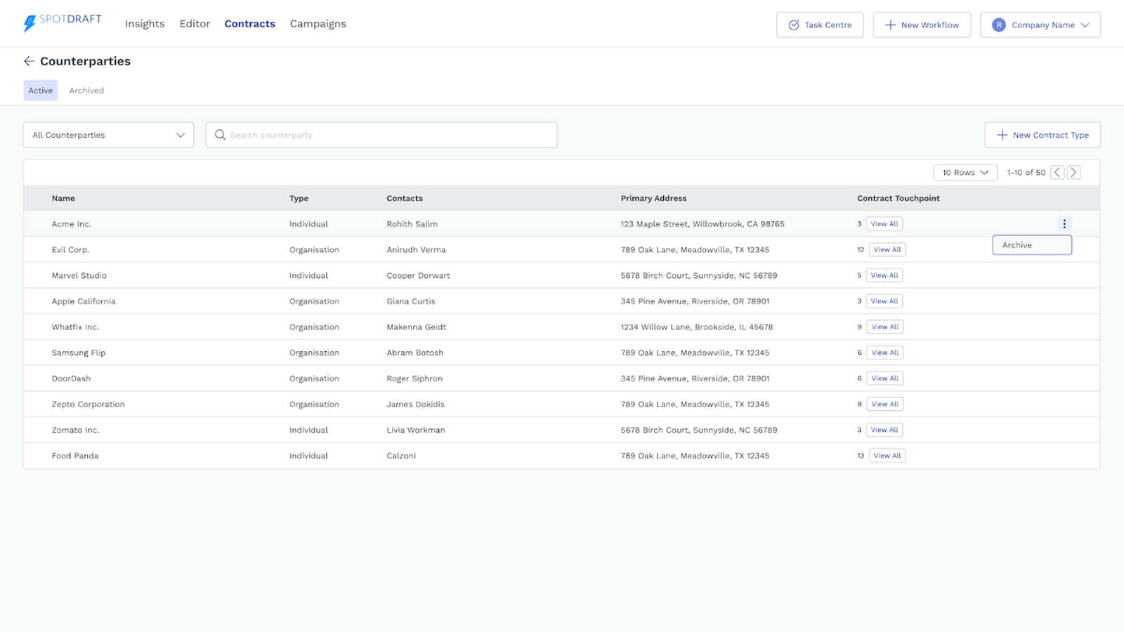Select the Contracts navigation item
Viewport: 1124px width, 632px height.
pos(249,24)
